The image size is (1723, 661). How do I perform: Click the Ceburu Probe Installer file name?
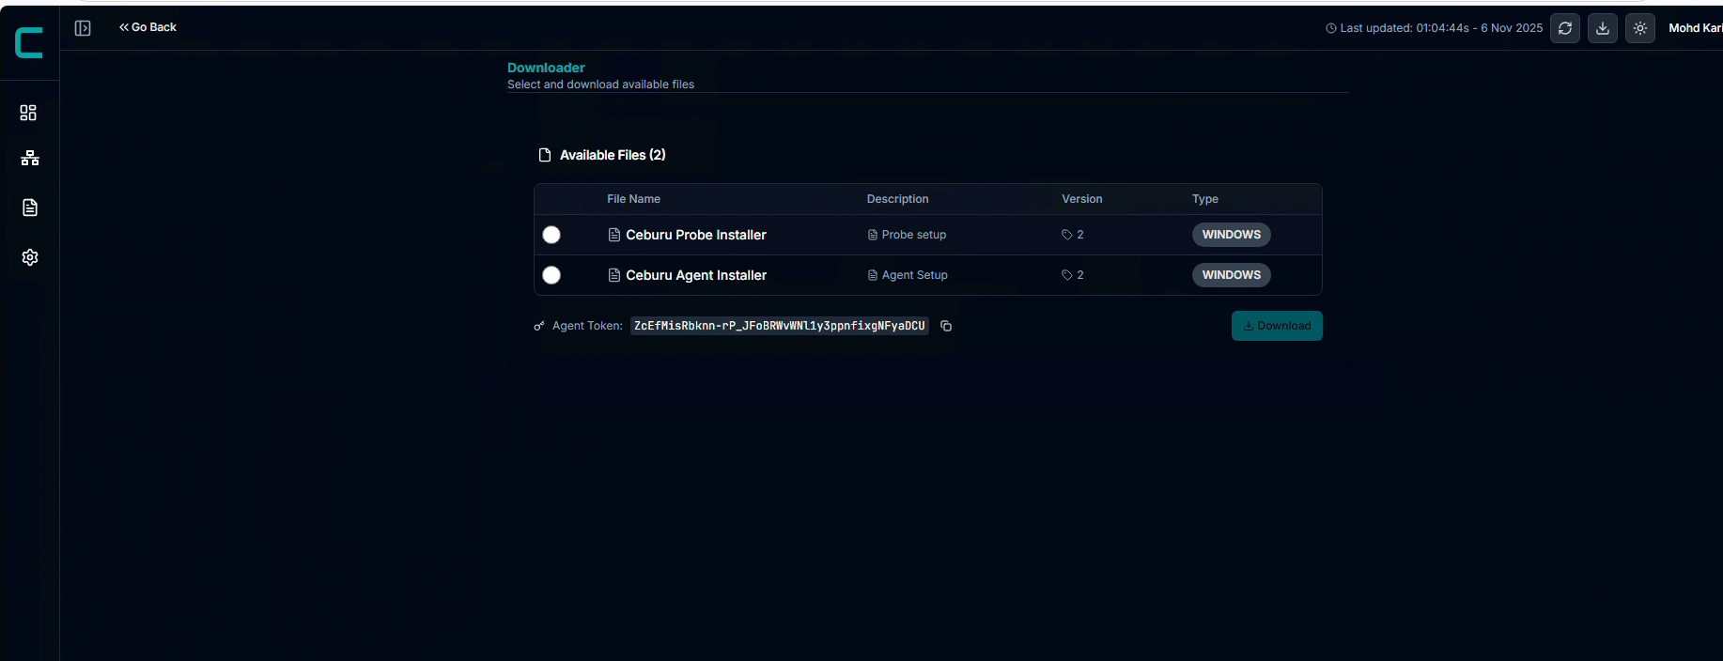coord(696,235)
